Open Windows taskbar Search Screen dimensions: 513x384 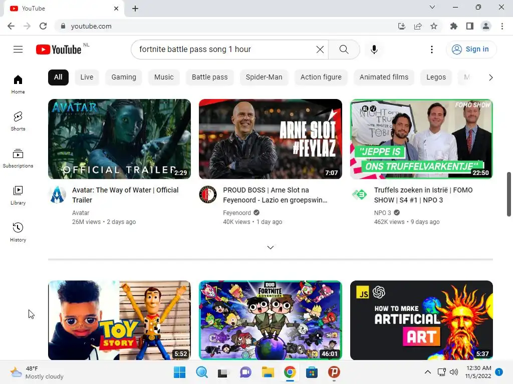(x=201, y=372)
